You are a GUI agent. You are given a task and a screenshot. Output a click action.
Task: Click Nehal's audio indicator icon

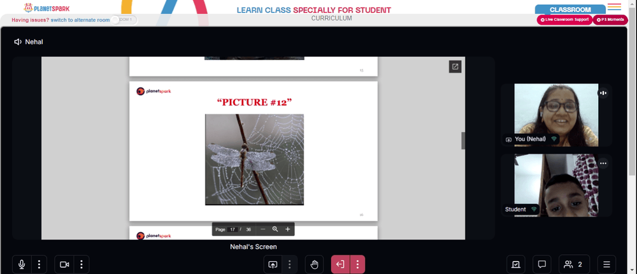[603, 93]
